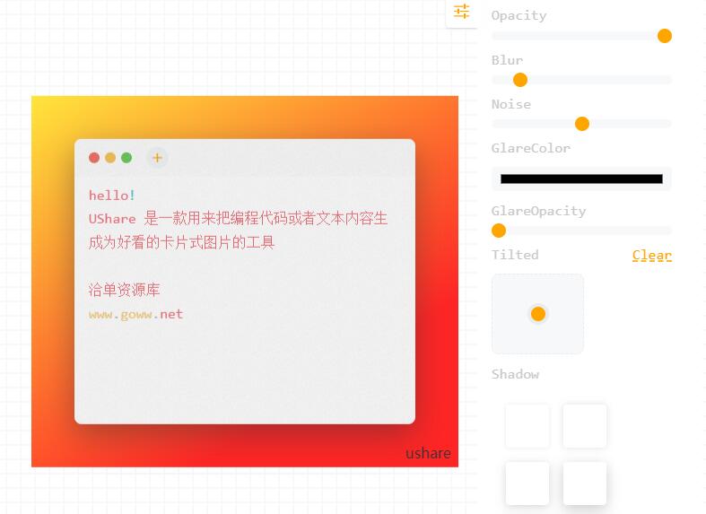Select the second shadow preset box in the top row
The width and height of the screenshot is (706, 514).
click(585, 426)
